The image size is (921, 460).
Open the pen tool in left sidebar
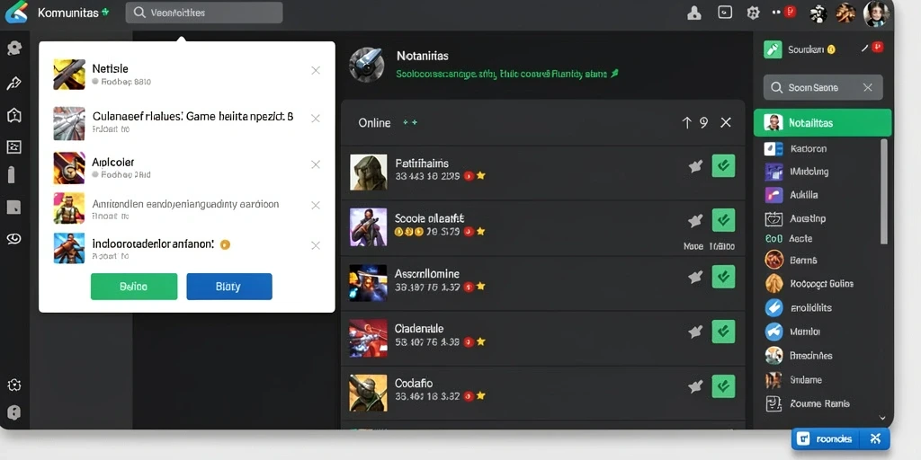click(14, 84)
